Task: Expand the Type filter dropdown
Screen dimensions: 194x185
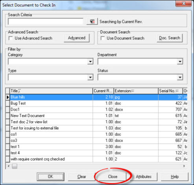Action: [91, 77]
